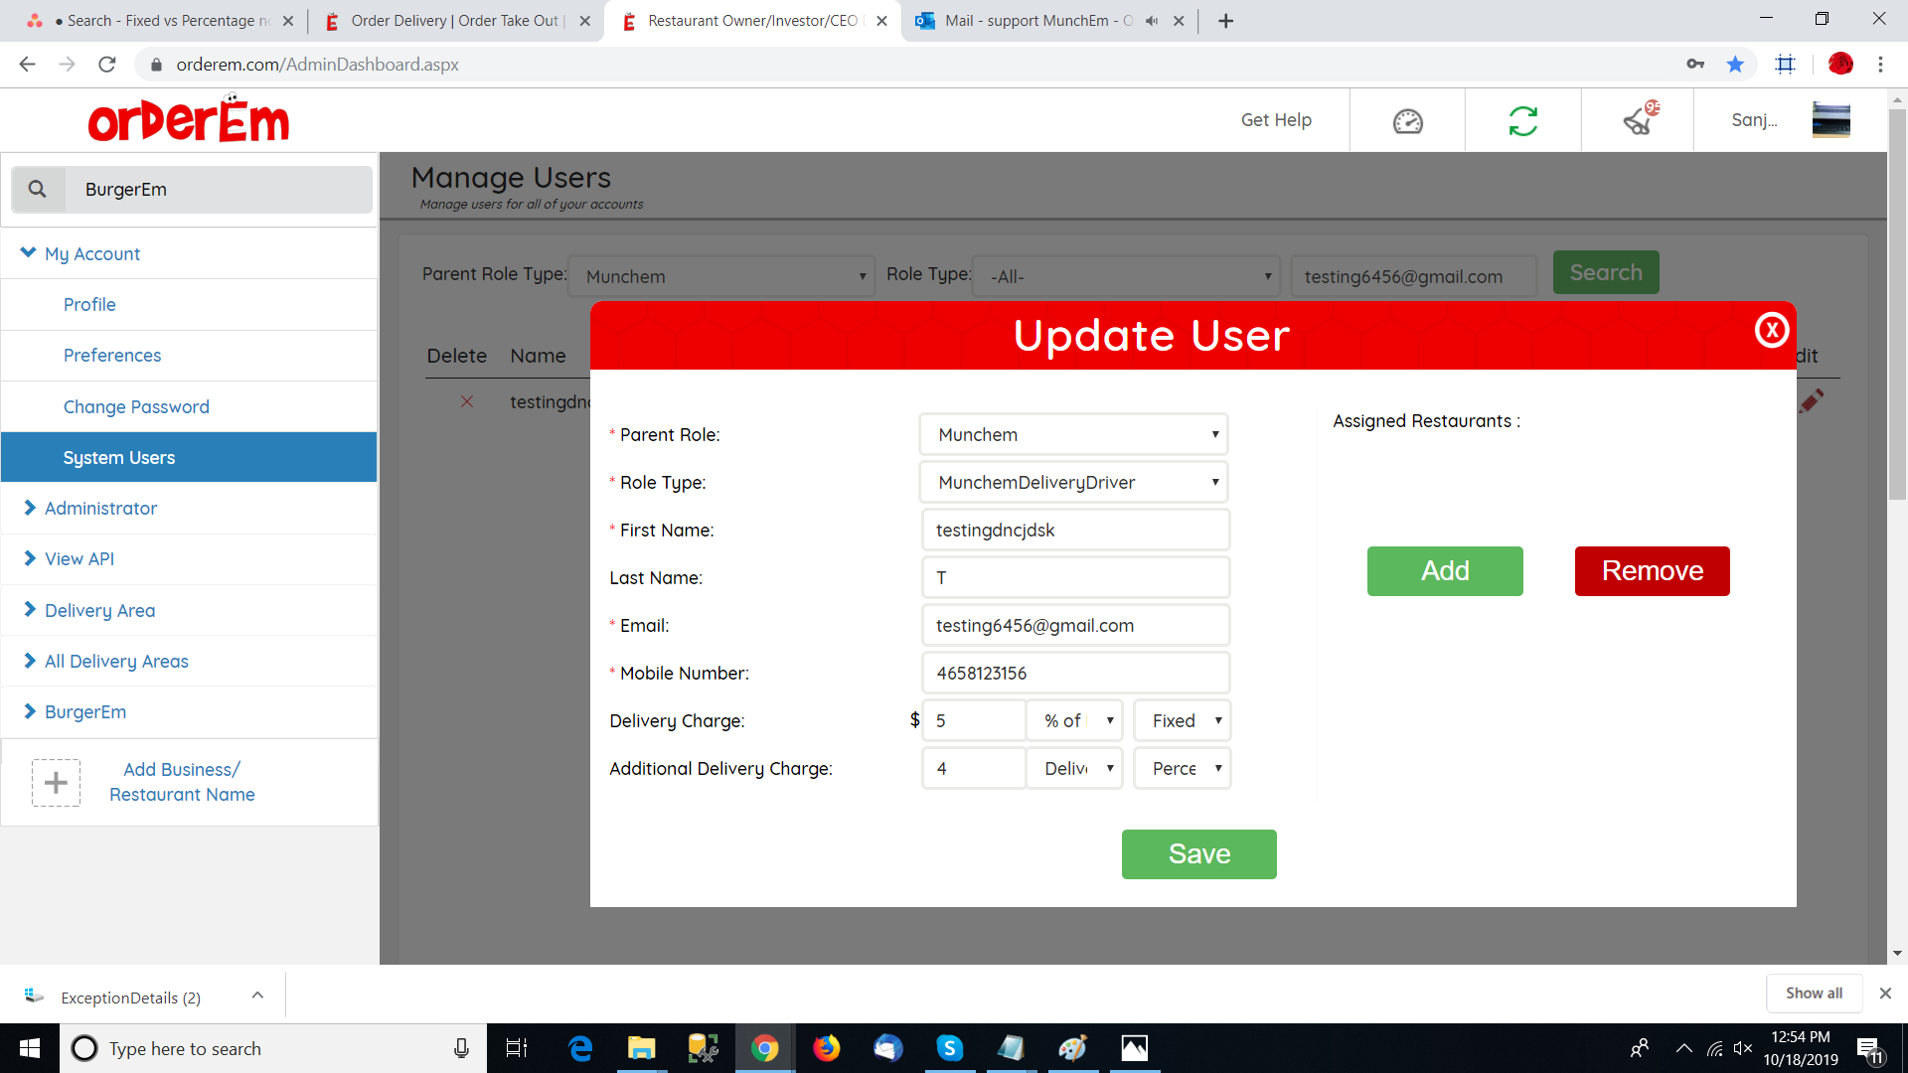Click the red delete X icon
This screenshot has width=1908, height=1073.
467,401
